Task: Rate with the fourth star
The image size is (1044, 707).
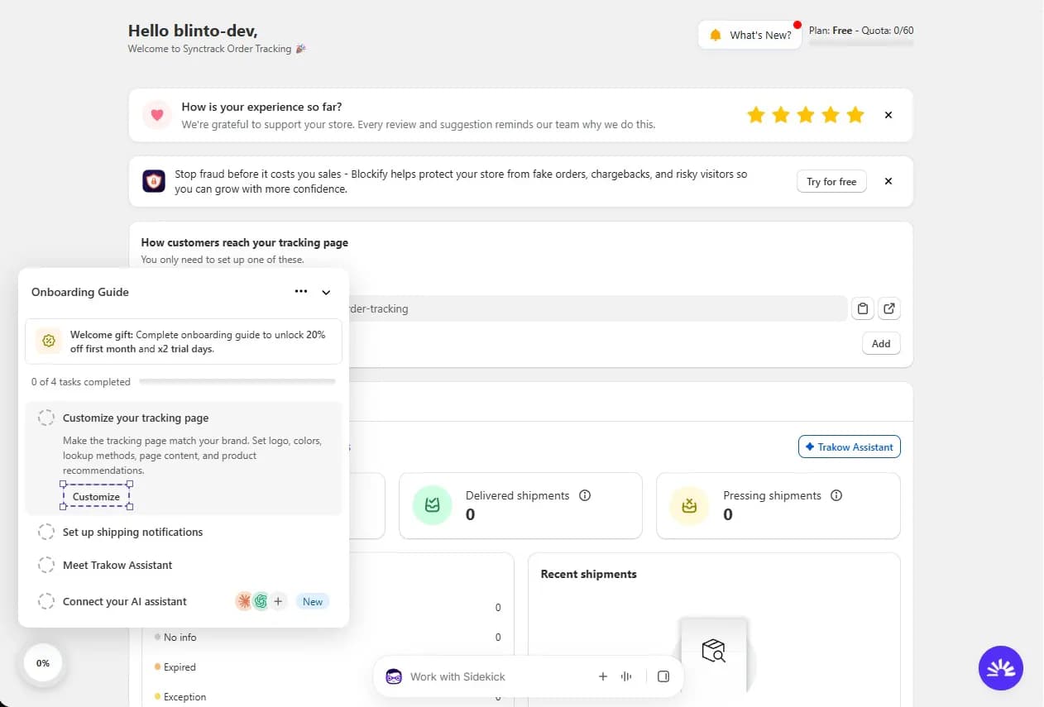Action: click(x=831, y=115)
